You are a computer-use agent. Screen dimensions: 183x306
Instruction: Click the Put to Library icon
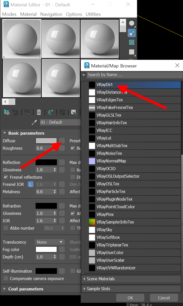pos(74,112)
